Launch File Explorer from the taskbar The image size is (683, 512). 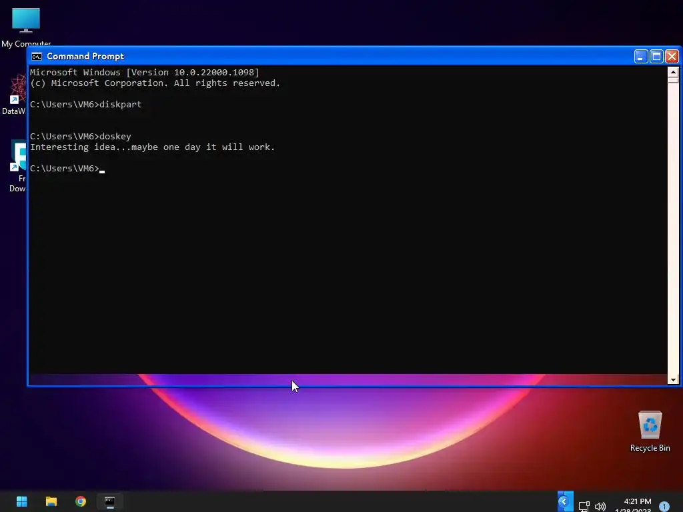click(x=51, y=501)
